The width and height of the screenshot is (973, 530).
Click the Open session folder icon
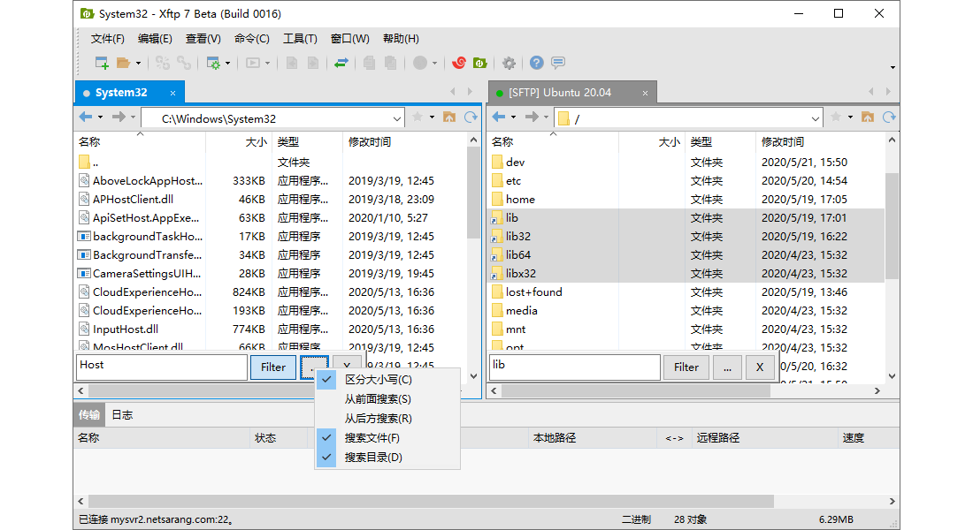(x=123, y=64)
